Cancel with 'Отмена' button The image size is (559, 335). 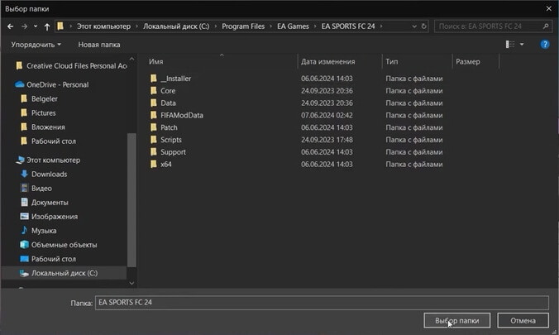523,320
